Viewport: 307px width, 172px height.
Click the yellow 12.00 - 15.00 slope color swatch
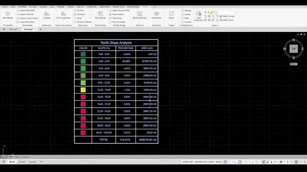tap(83, 90)
